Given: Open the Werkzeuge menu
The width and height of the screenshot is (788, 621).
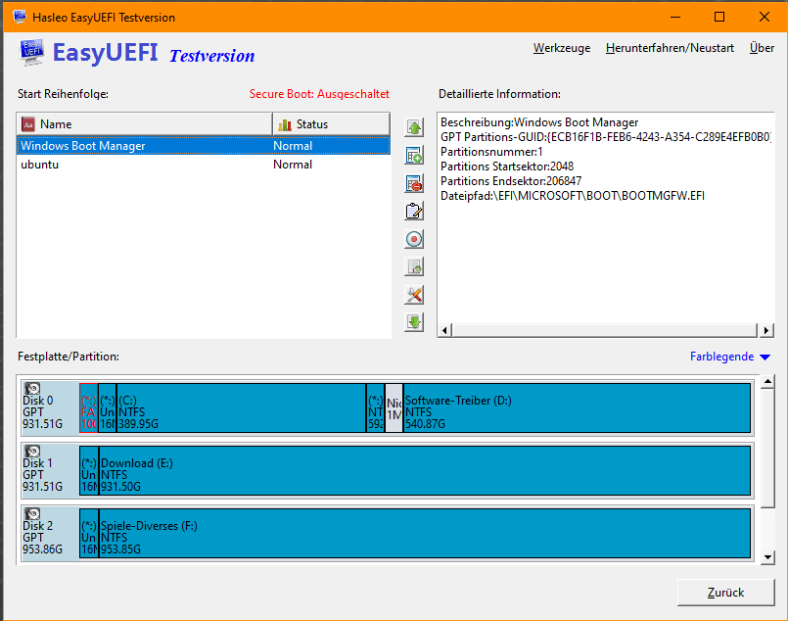Looking at the screenshot, I should click(x=562, y=48).
